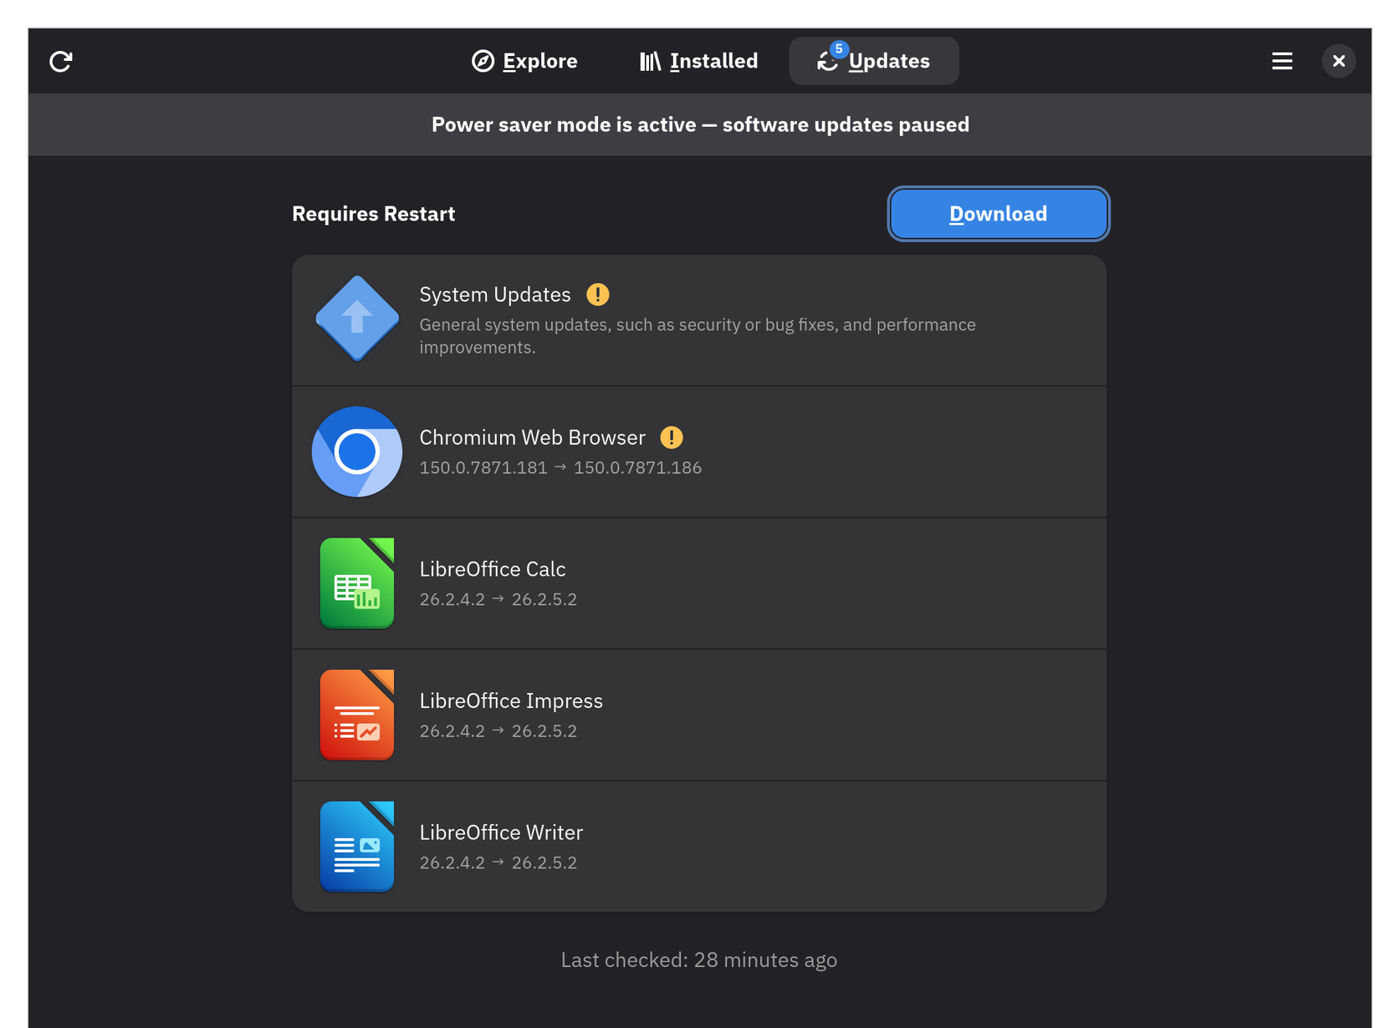Click the Chromium version 150.0.7871.181 text
This screenshot has width=1400, height=1028.
(483, 468)
